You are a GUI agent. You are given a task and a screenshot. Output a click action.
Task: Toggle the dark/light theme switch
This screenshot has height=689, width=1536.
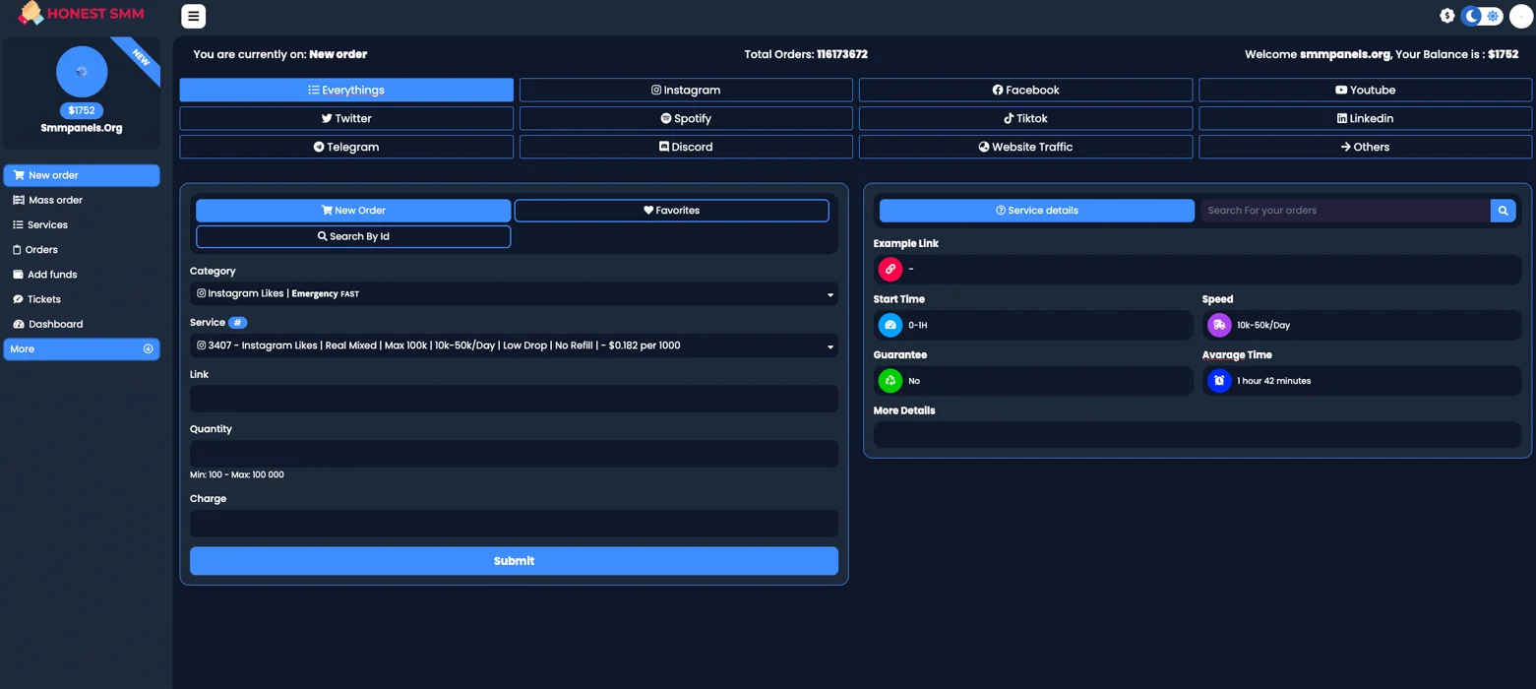click(1482, 16)
